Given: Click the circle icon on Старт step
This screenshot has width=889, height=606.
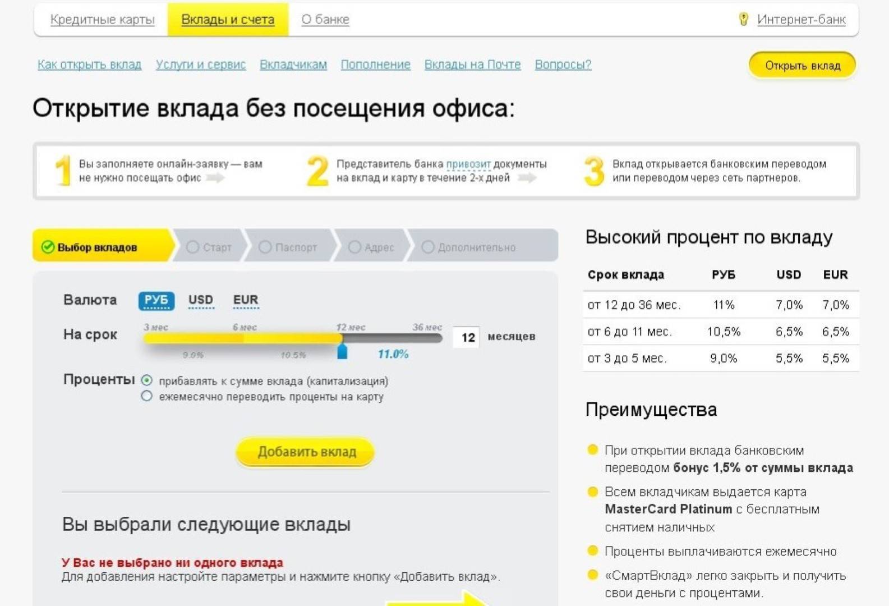Looking at the screenshot, I should pos(192,247).
